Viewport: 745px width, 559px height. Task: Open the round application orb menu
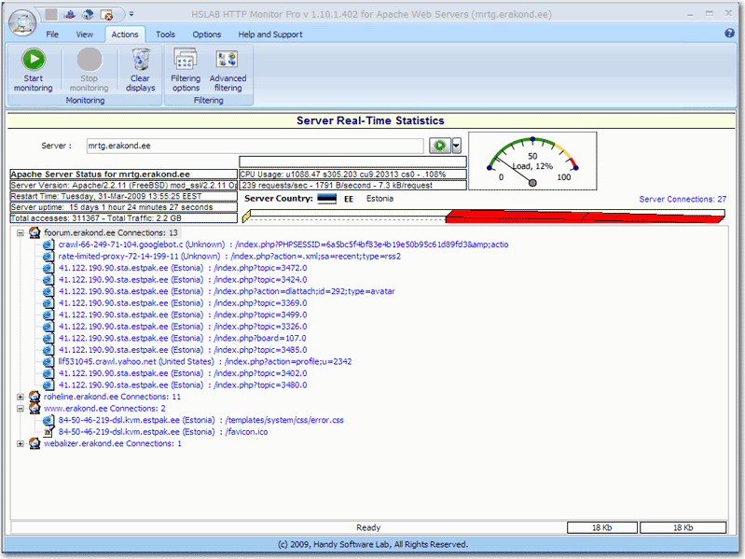click(22, 22)
